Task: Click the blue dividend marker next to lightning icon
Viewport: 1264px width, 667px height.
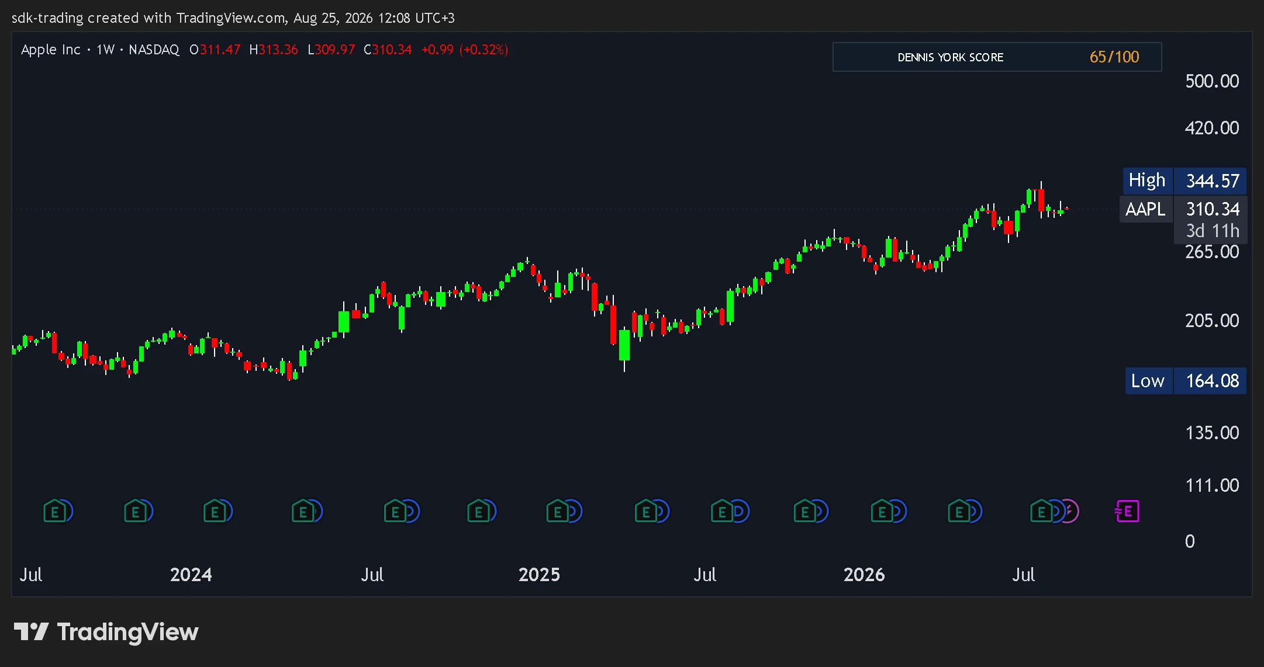Action: (1058, 512)
